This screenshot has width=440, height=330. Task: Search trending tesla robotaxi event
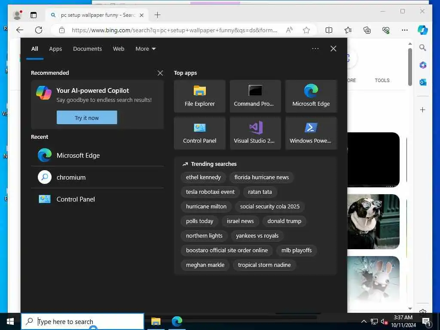click(210, 192)
